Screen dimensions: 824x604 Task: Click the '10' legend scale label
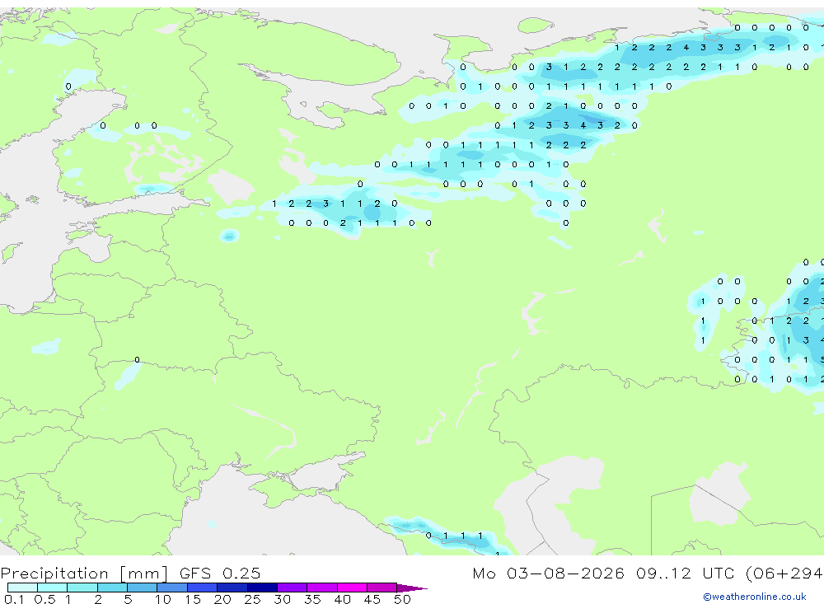[x=163, y=599]
